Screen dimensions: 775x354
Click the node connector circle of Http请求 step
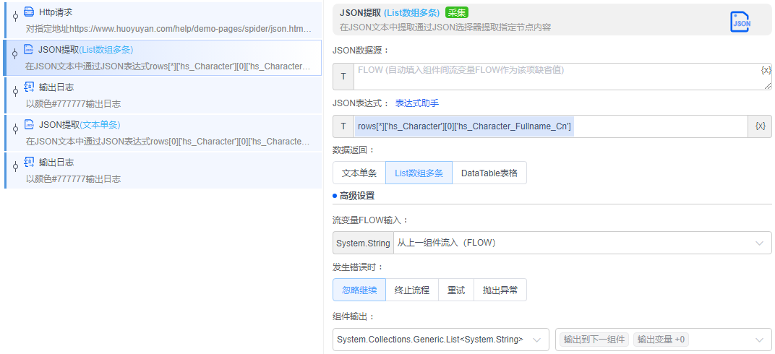point(15,17)
